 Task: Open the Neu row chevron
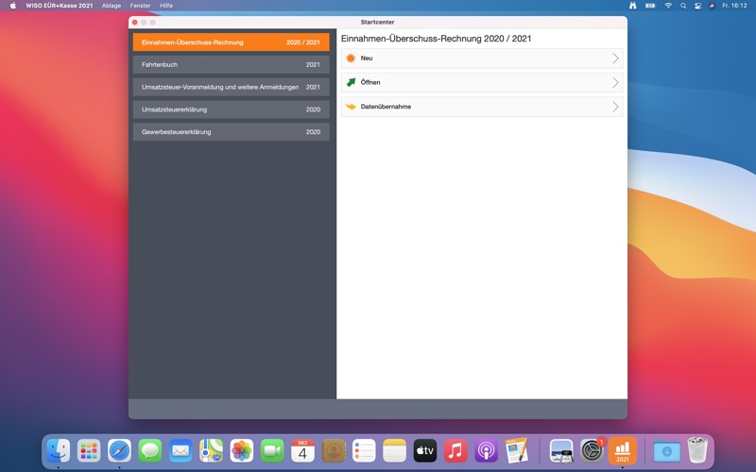(x=615, y=59)
